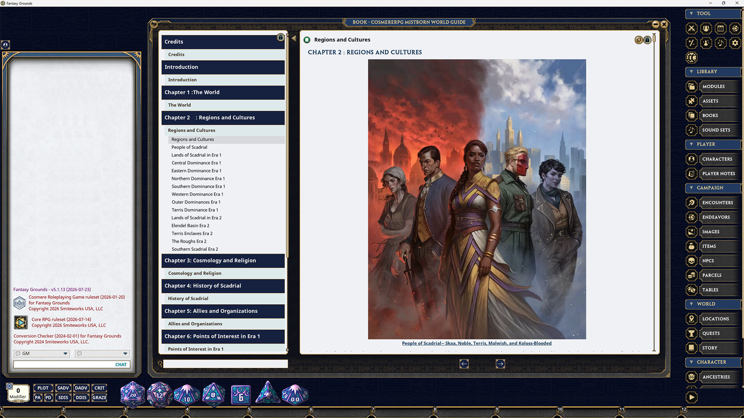Click the Tables dice icon
This screenshot has width=744, height=418.
point(692,290)
